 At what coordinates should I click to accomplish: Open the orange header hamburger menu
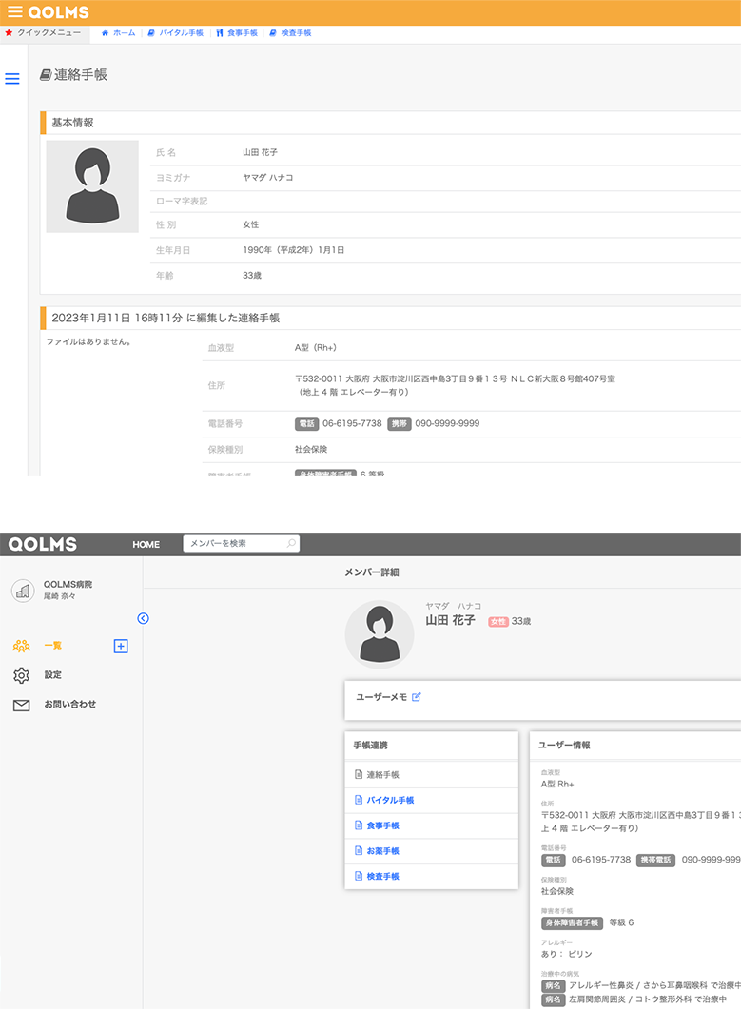14,12
